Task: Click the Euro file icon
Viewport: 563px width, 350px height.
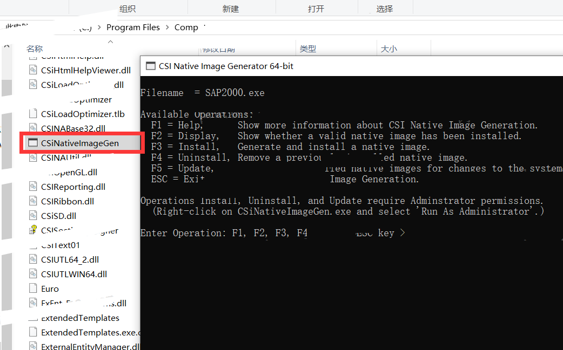Action: coord(33,289)
